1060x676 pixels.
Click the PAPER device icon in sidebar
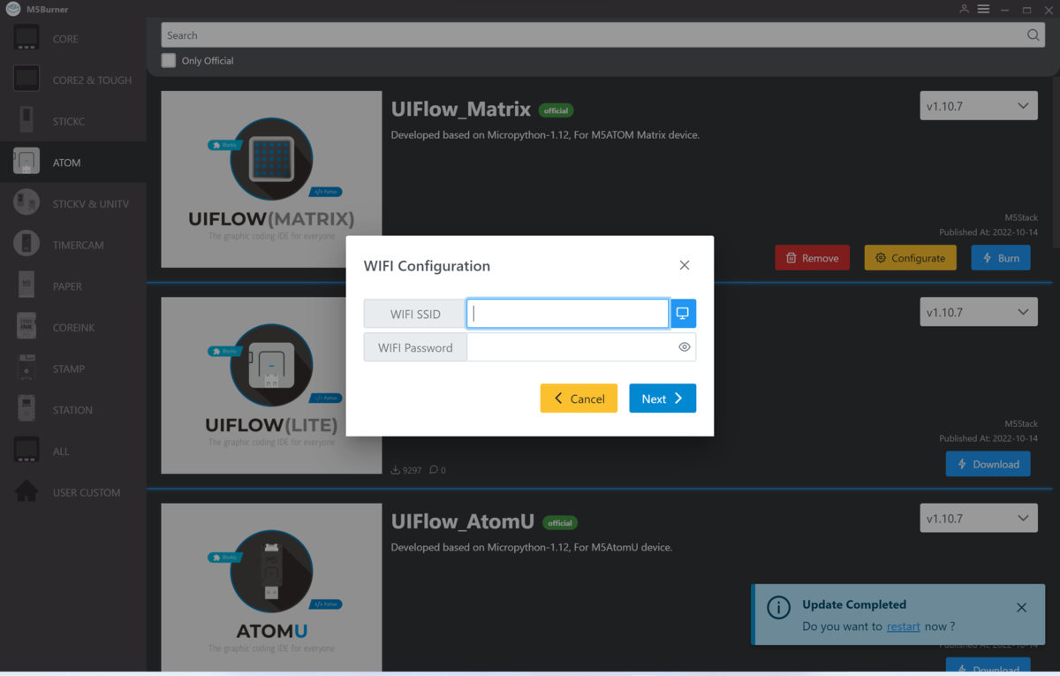pos(26,285)
